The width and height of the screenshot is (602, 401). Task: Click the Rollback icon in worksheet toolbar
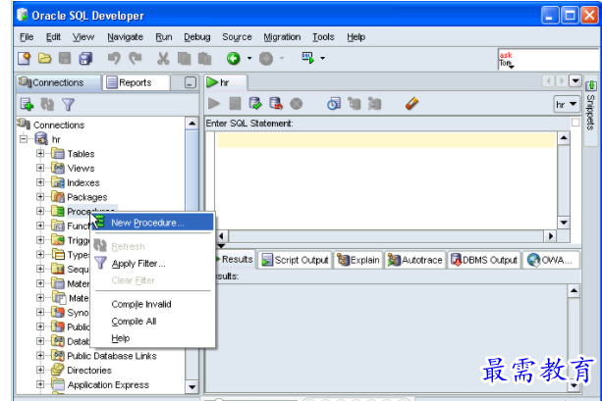click(x=276, y=104)
